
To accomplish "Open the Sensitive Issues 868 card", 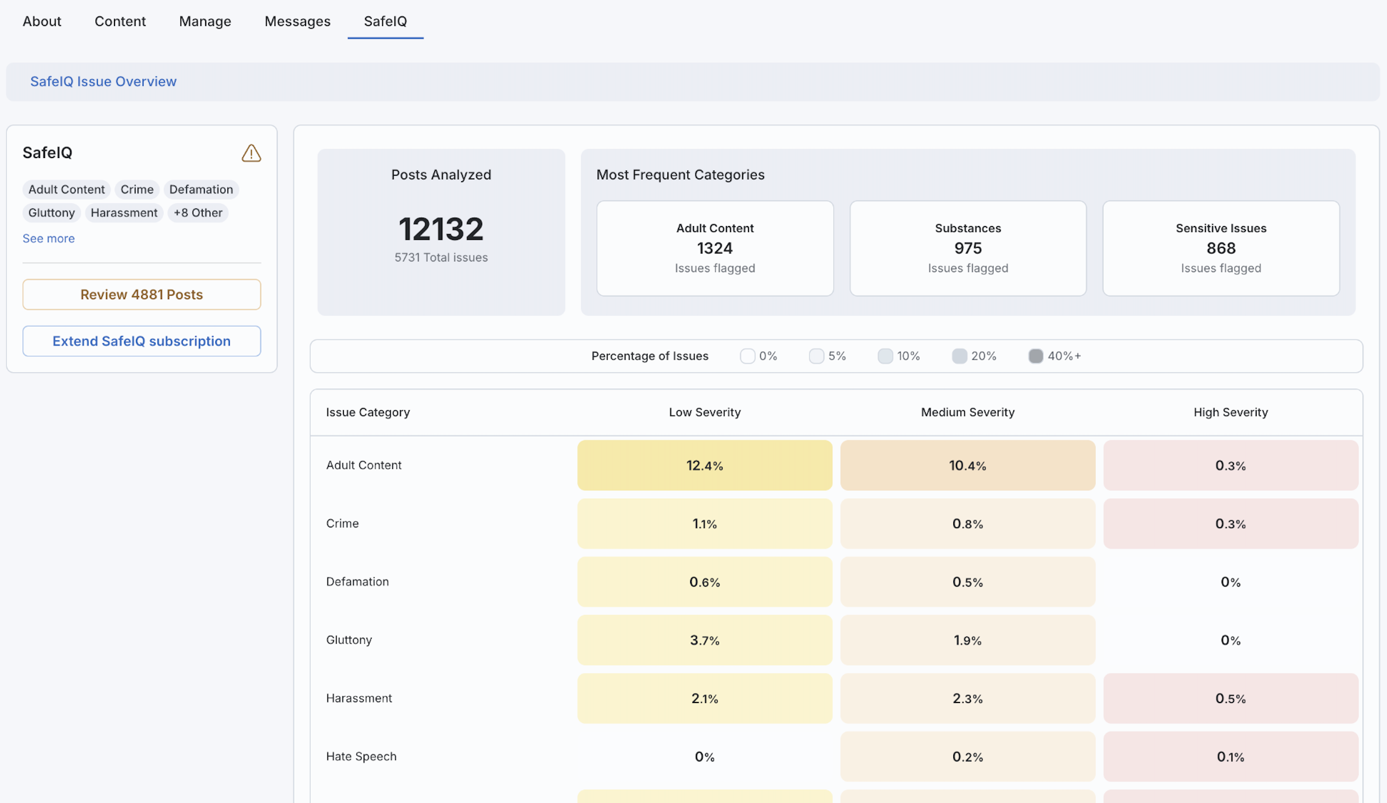I will point(1221,248).
